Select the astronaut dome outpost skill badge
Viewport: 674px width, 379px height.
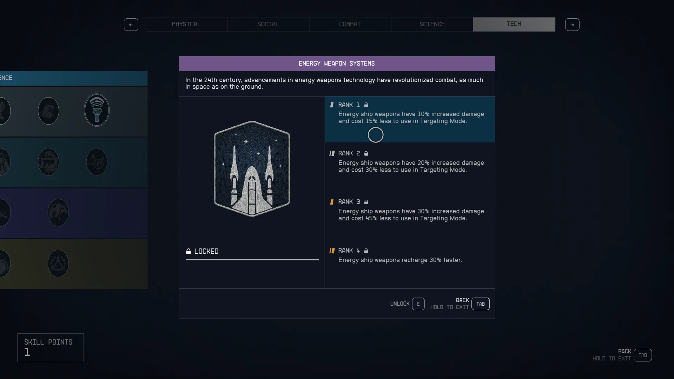58,213
